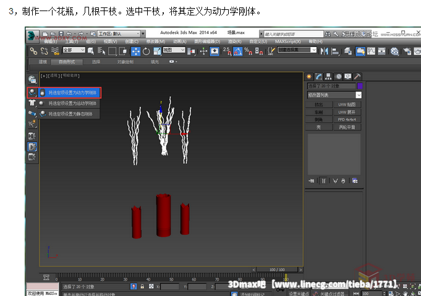
Task: Click the Edit Named Selection Sets icon
Action: point(271,51)
